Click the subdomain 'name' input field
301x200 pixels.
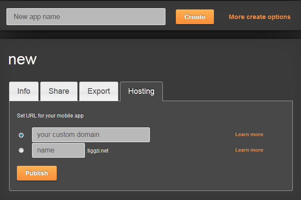click(58, 150)
